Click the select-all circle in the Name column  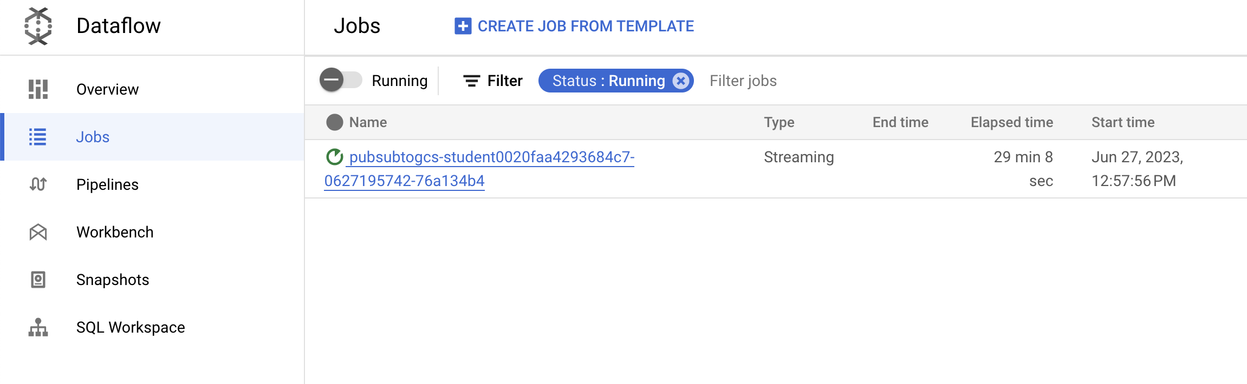[x=335, y=122]
